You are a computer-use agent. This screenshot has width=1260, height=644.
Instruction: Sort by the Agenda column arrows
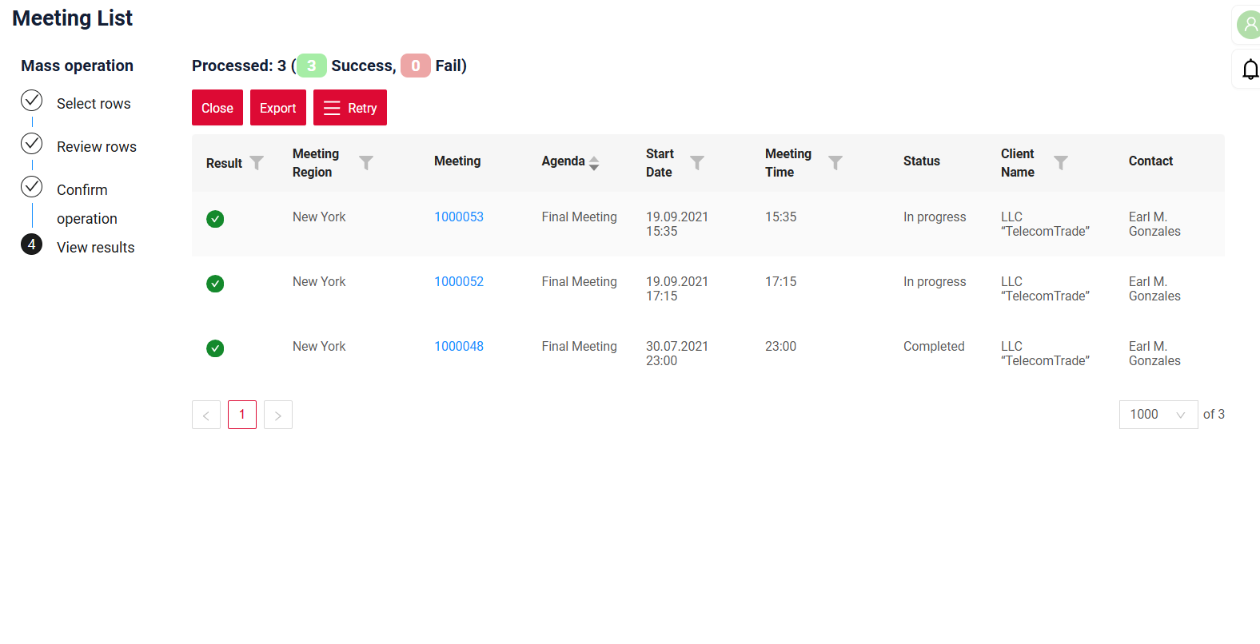tap(594, 163)
